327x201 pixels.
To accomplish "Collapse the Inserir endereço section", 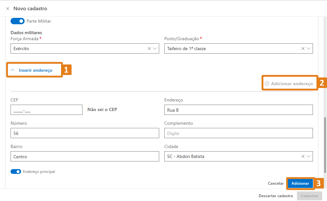I will (x=13, y=70).
